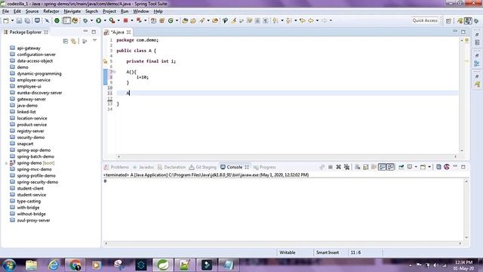Click the New file toolbar icon

(6, 20)
